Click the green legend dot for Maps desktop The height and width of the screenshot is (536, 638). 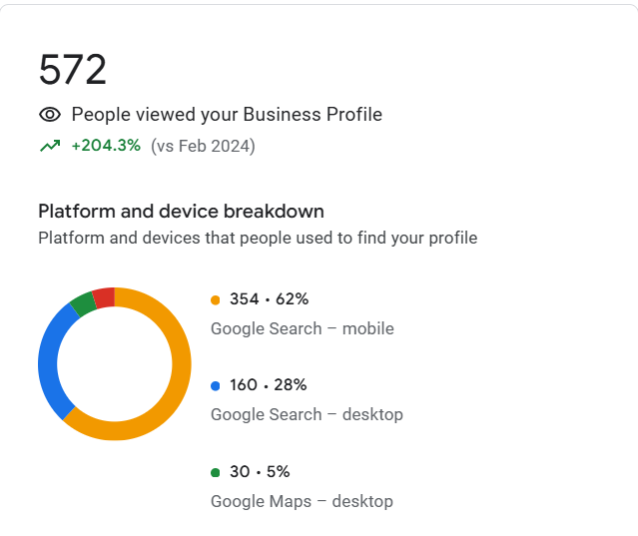[x=216, y=472]
